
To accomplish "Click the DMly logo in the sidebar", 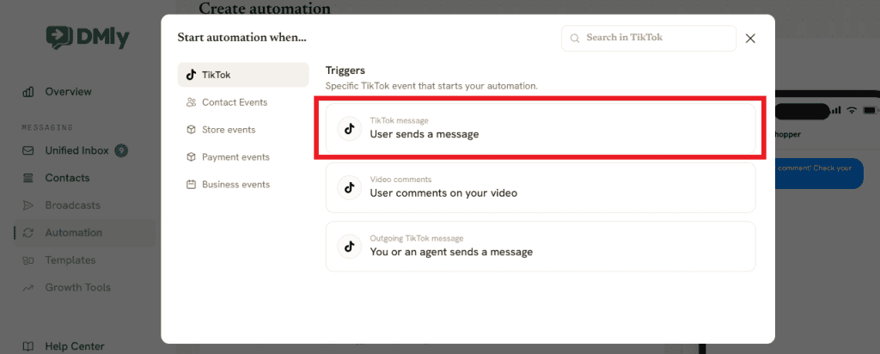I will coord(88,38).
